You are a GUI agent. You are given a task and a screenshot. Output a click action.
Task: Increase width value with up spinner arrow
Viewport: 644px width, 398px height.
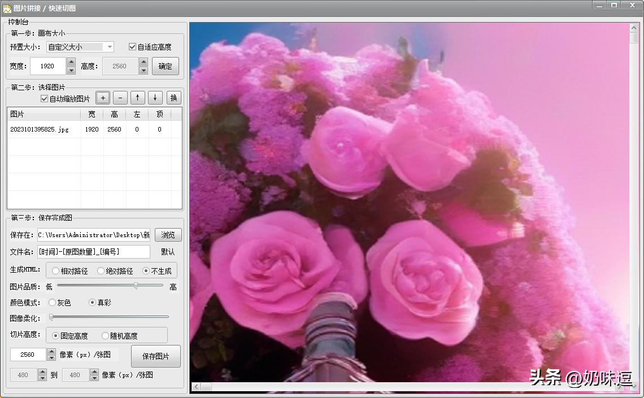(x=71, y=62)
